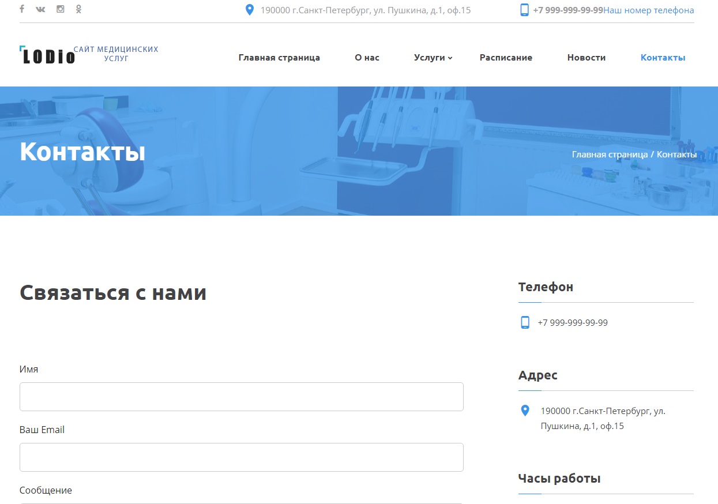Open the VK social icon
The image size is (718, 504).
click(x=40, y=9)
